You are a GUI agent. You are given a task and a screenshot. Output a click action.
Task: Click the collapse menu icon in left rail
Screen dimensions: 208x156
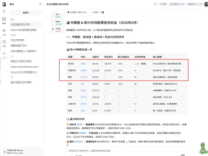[x=4, y=53]
